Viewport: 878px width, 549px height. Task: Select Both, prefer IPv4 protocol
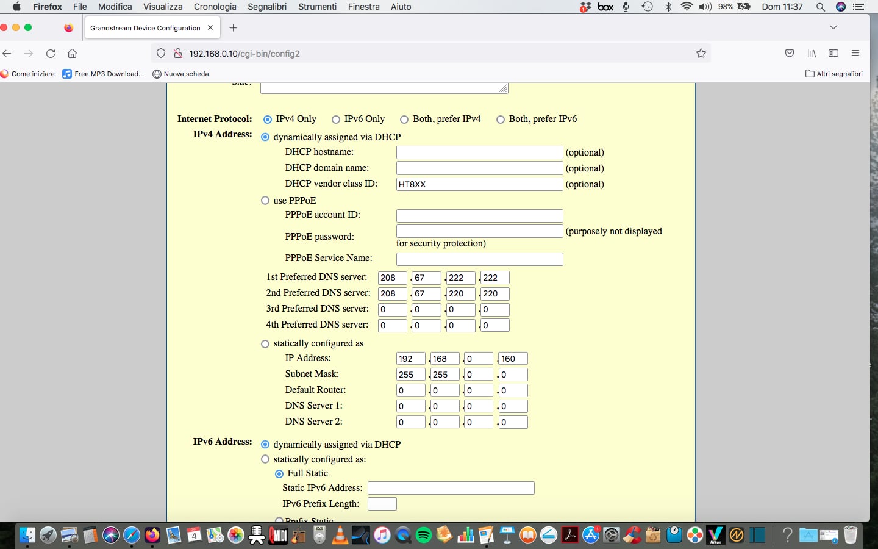[x=404, y=120]
